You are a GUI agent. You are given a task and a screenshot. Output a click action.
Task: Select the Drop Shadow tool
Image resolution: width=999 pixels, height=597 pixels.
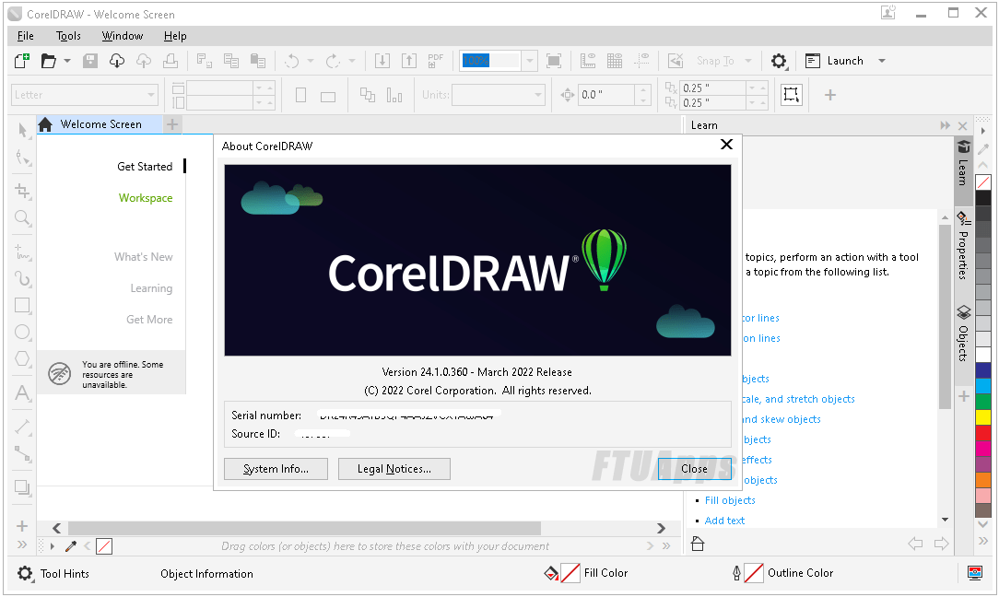tap(22, 487)
